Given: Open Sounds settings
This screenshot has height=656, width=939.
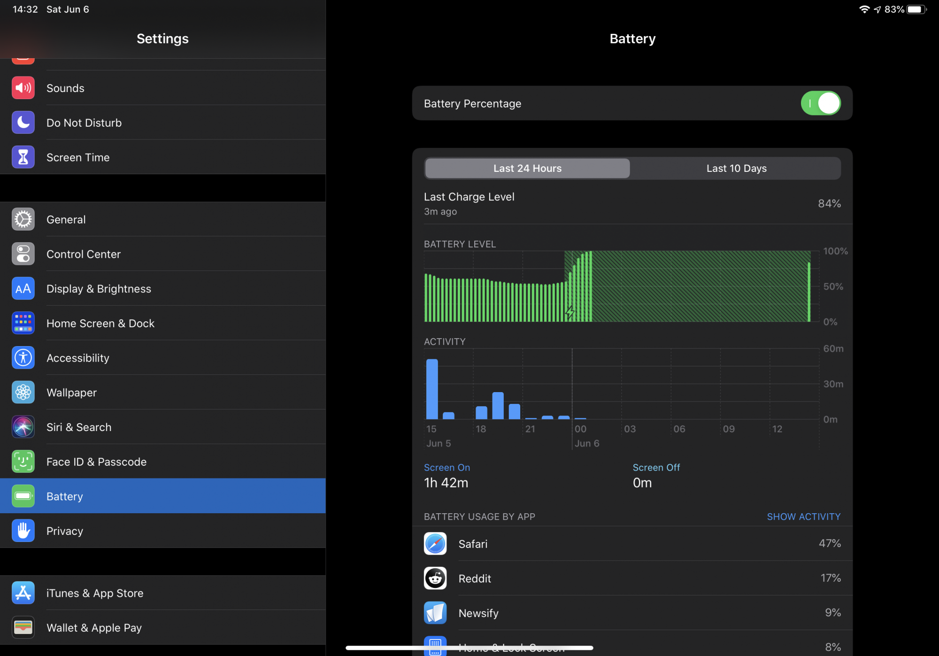Looking at the screenshot, I should [163, 88].
